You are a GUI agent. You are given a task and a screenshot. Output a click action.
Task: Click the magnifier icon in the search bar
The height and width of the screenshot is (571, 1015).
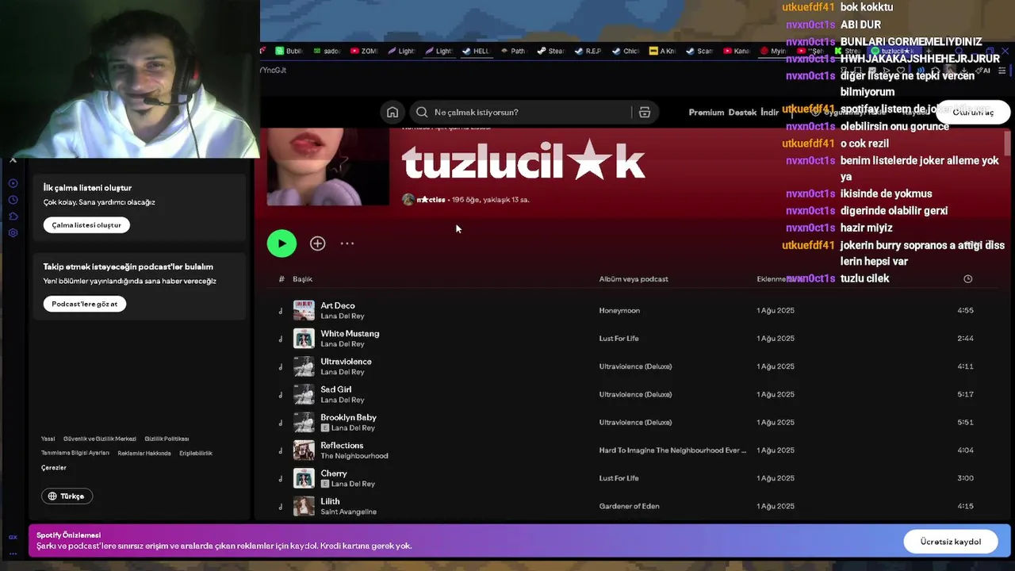(x=422, y=113)
